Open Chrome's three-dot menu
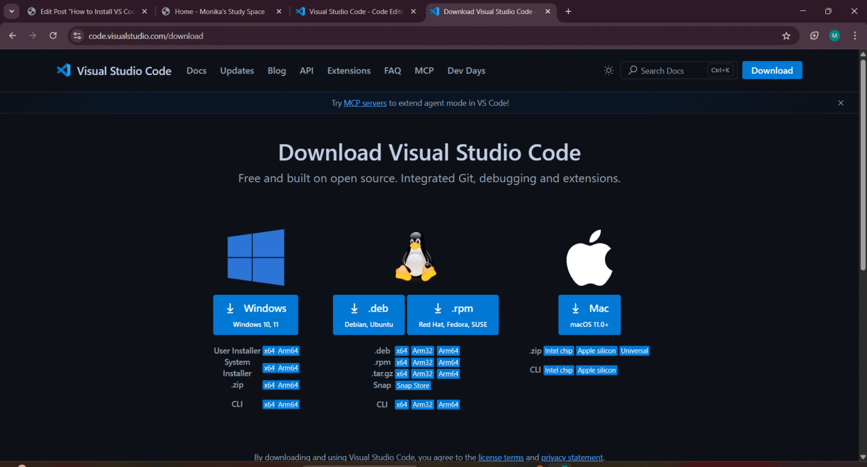This screenshot has width=867, height=467. (x=856, y=36)
